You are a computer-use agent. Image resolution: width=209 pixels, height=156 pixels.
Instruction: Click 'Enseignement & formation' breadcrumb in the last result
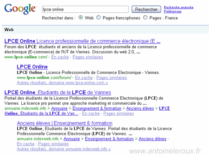click(x=109, y=139)
